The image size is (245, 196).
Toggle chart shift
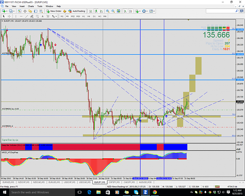(131, 11)
